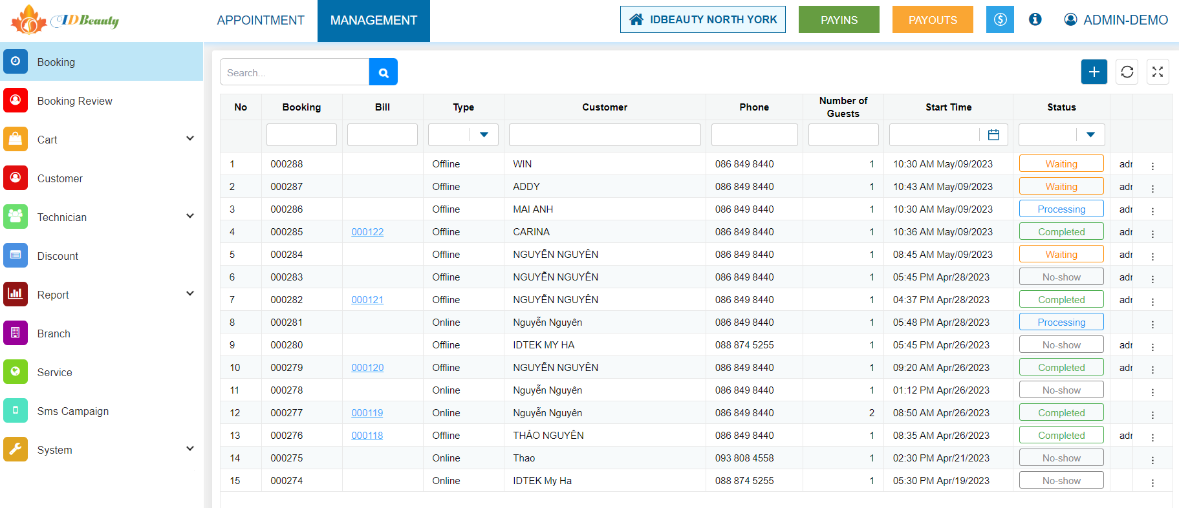Click the admin user avatar icon
This screenshot has width=1179, height=508.
pos(1071,19)
